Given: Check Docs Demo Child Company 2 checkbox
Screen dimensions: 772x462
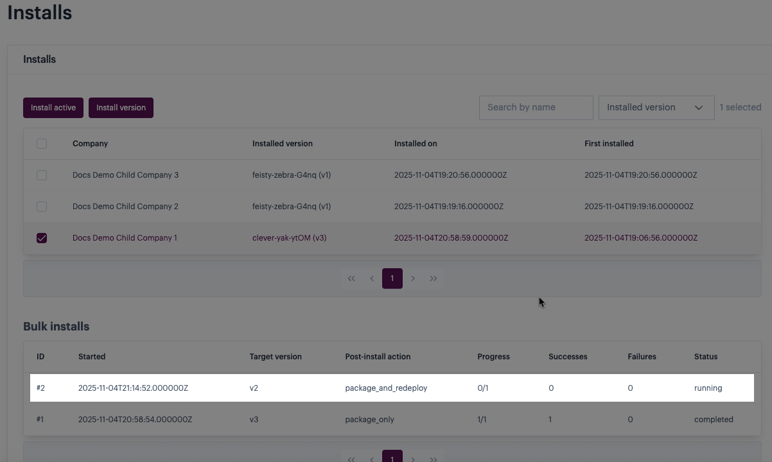Looking at the screenshot, I should [x=42, y=207].
